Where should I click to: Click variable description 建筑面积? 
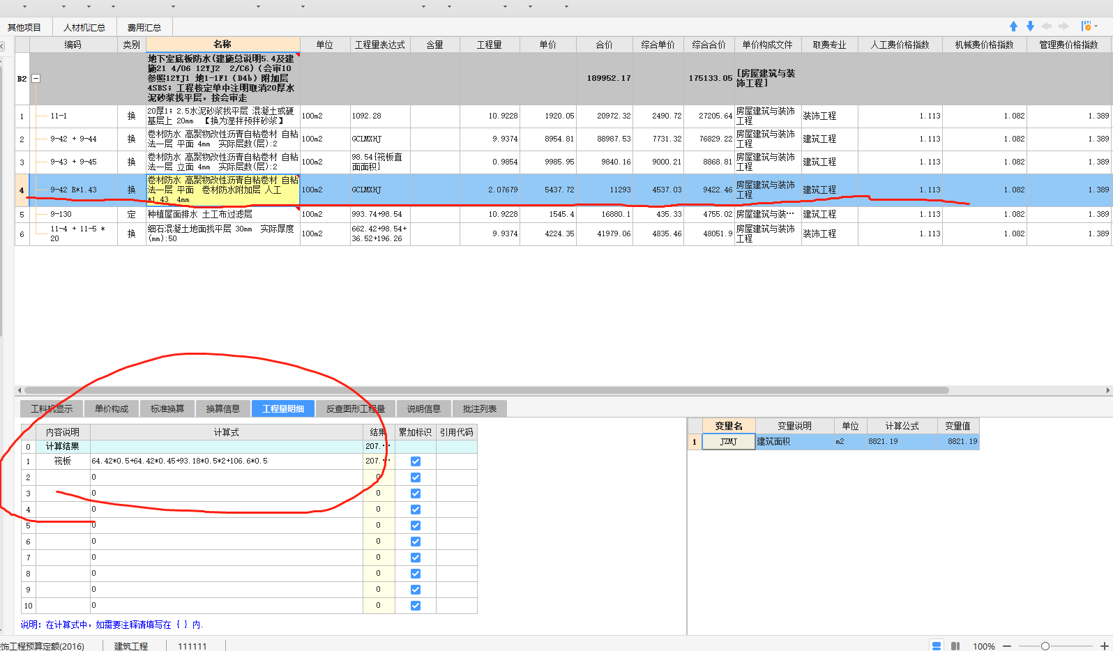click(795, 442)
